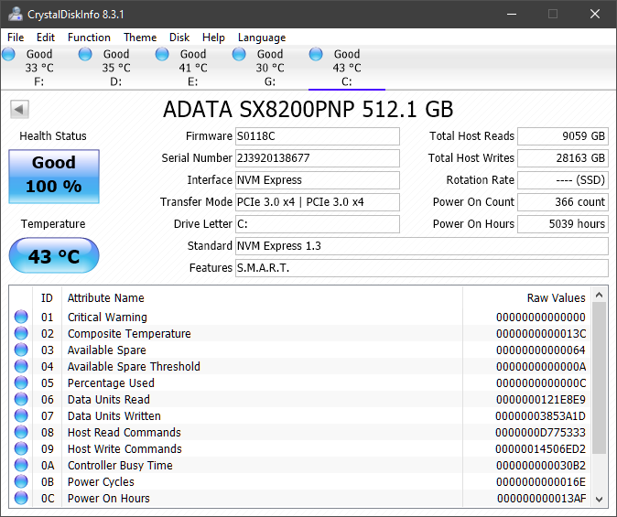
Task: Switch to the E: drive tab
Action: [x=193, y=68]
